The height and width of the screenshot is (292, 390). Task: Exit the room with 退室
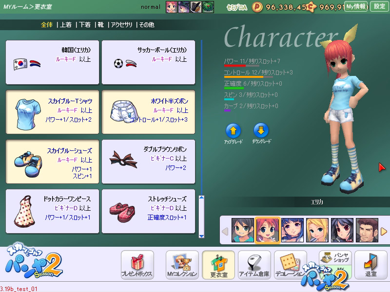(370, 265)
